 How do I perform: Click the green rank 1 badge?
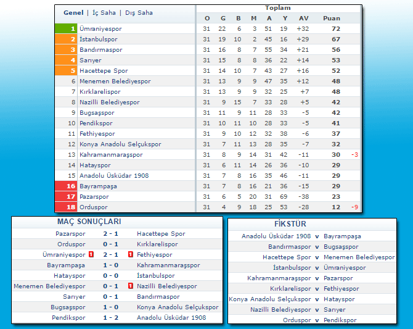65,28
